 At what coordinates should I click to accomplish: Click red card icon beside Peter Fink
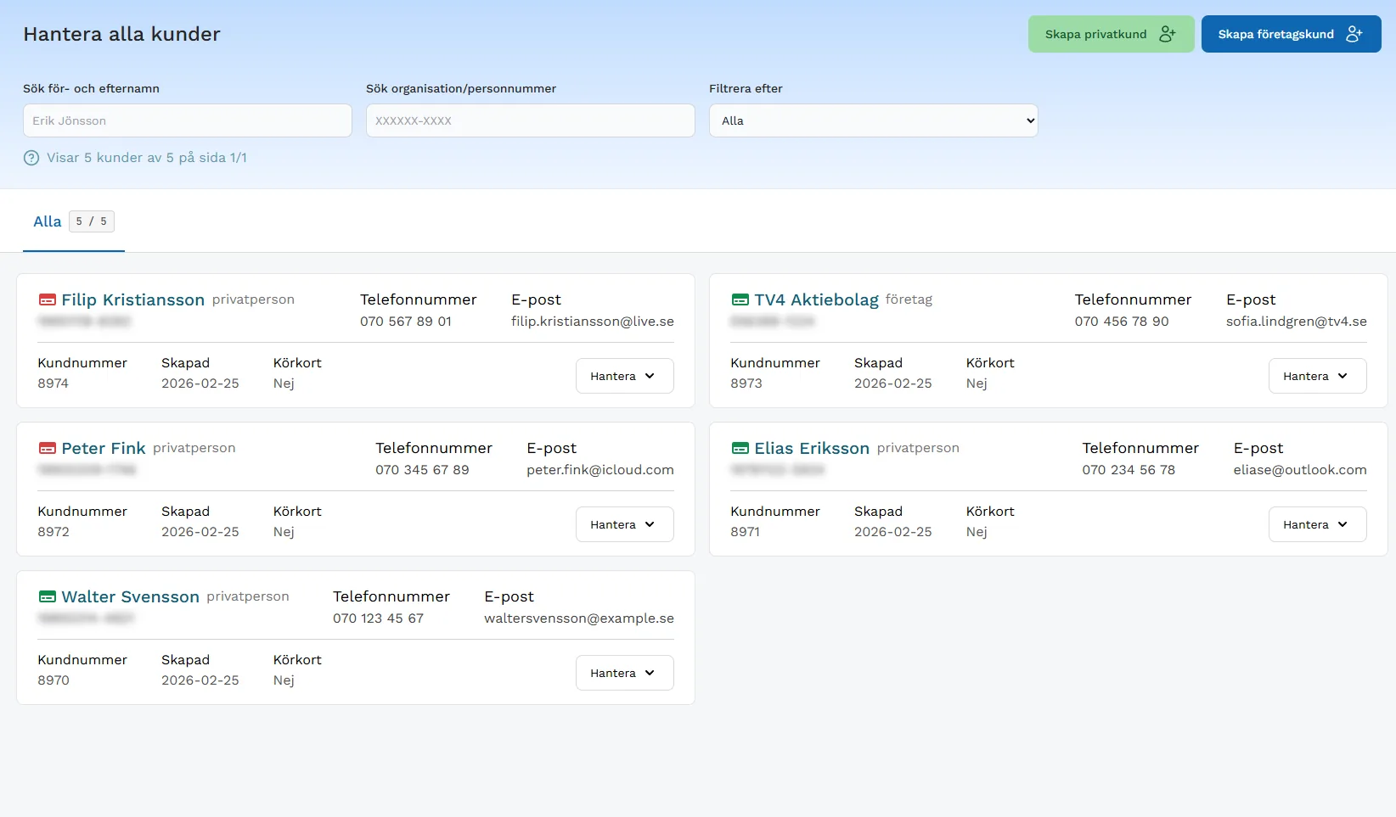[x=48, y=449]
